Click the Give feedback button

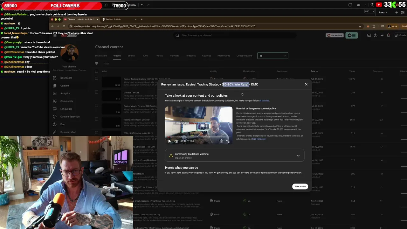335,35
